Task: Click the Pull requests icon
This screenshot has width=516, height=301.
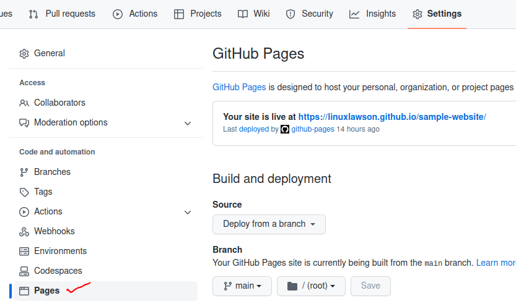Action: 33,14
